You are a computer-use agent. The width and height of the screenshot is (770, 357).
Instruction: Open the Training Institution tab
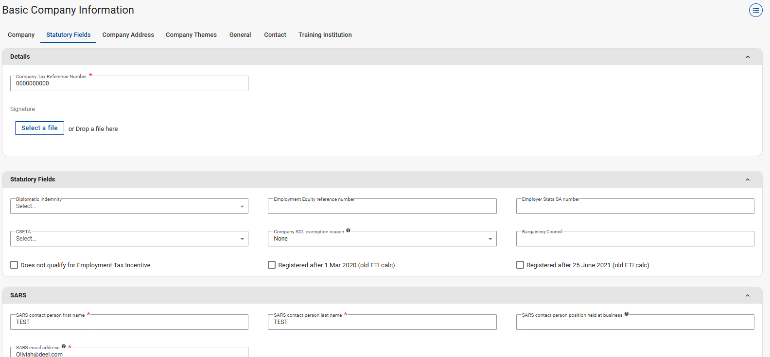pyautogui.click(x=325, y=35)
